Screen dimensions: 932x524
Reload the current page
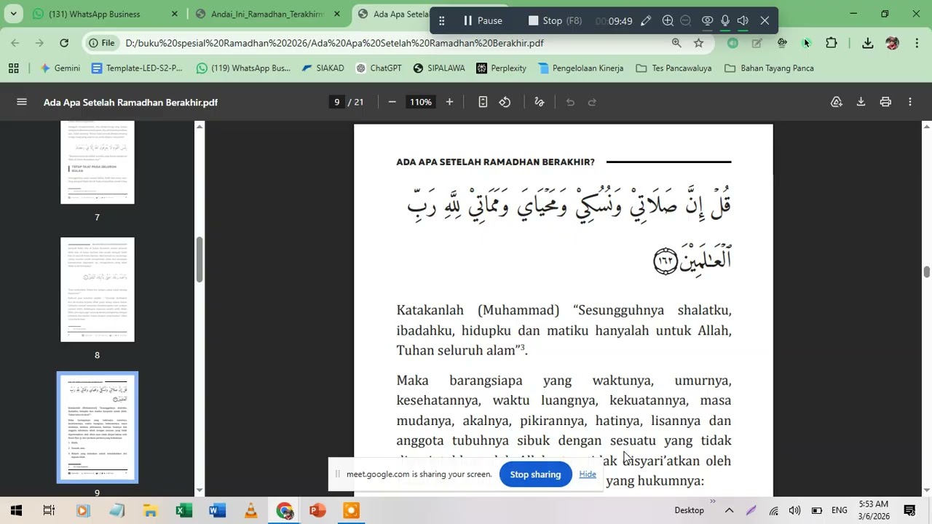click(64, 43)
